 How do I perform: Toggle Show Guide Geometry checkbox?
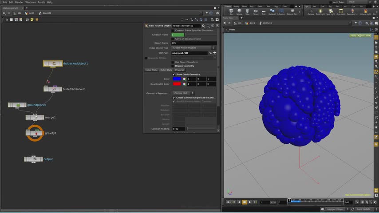pyautogui.click(x=174, y=74)
